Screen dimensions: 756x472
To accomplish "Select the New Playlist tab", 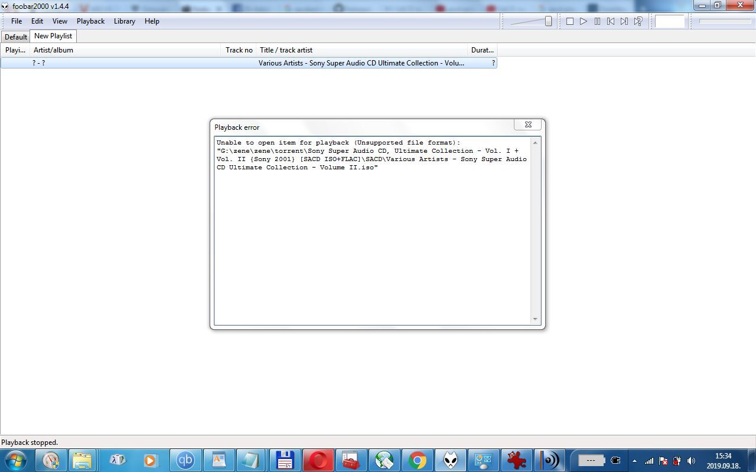I will coord(53,36).
